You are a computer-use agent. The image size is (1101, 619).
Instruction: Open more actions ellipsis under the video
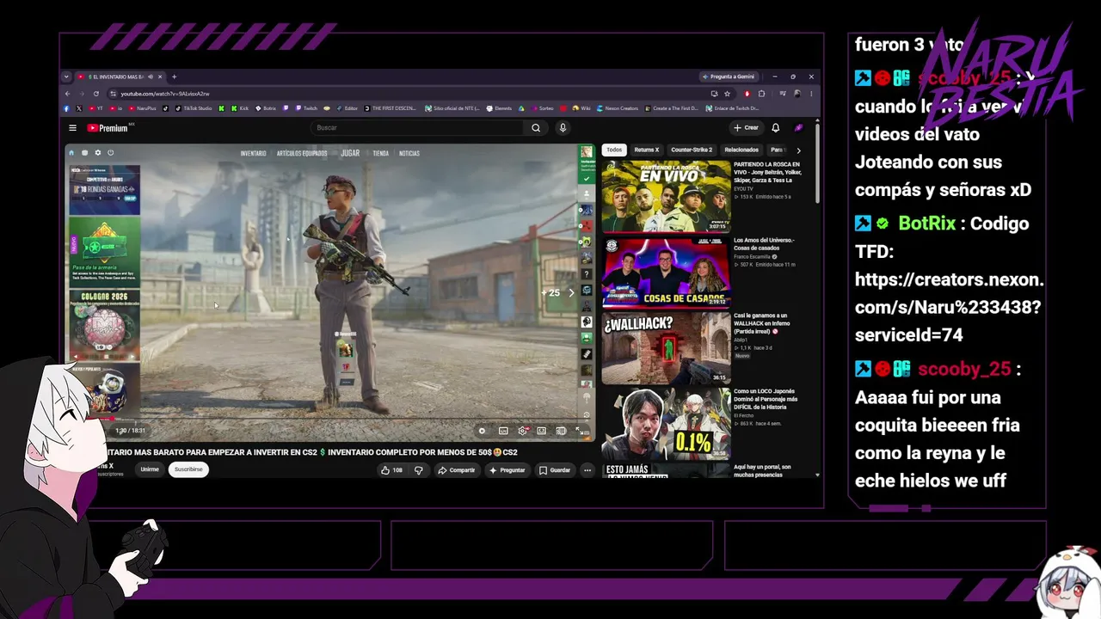[x=587, y=470]
